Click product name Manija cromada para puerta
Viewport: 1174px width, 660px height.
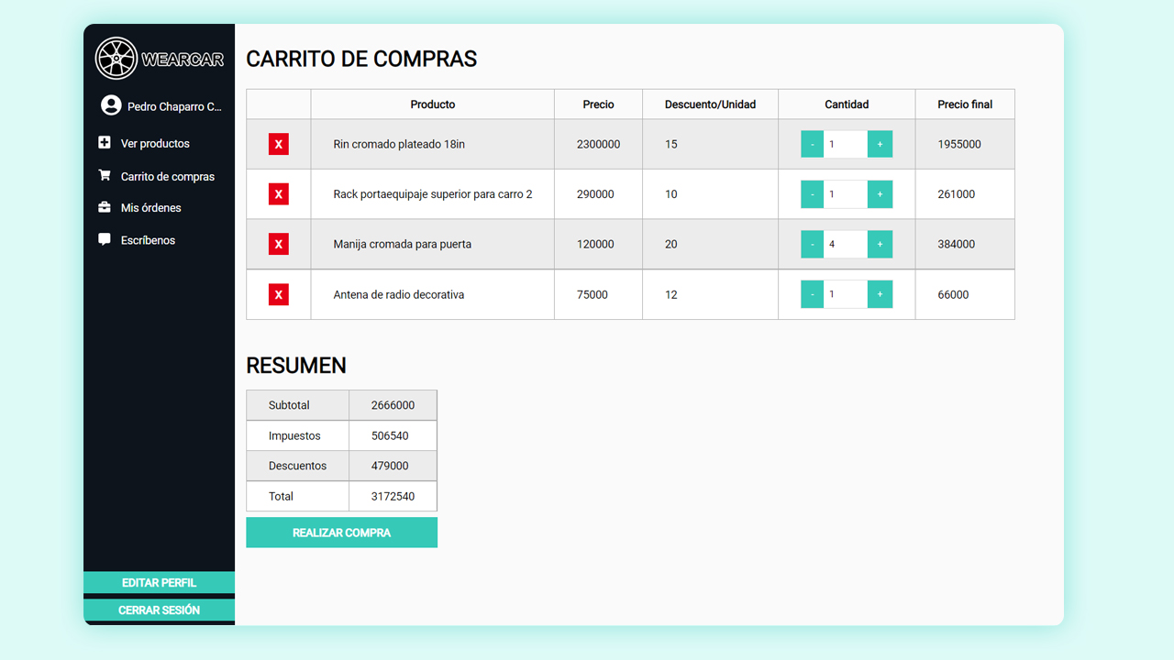(403, 244)
